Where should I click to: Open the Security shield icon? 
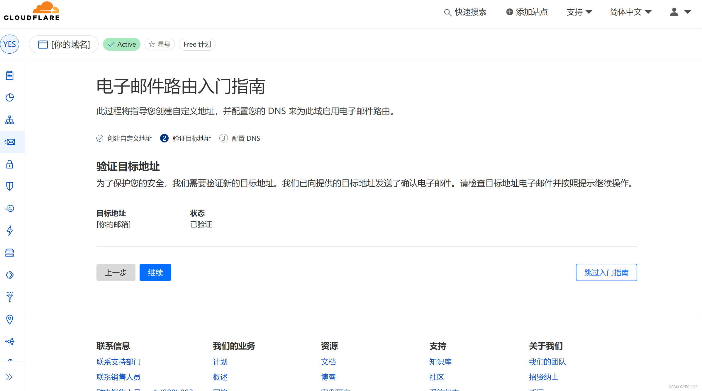point(10,186)
